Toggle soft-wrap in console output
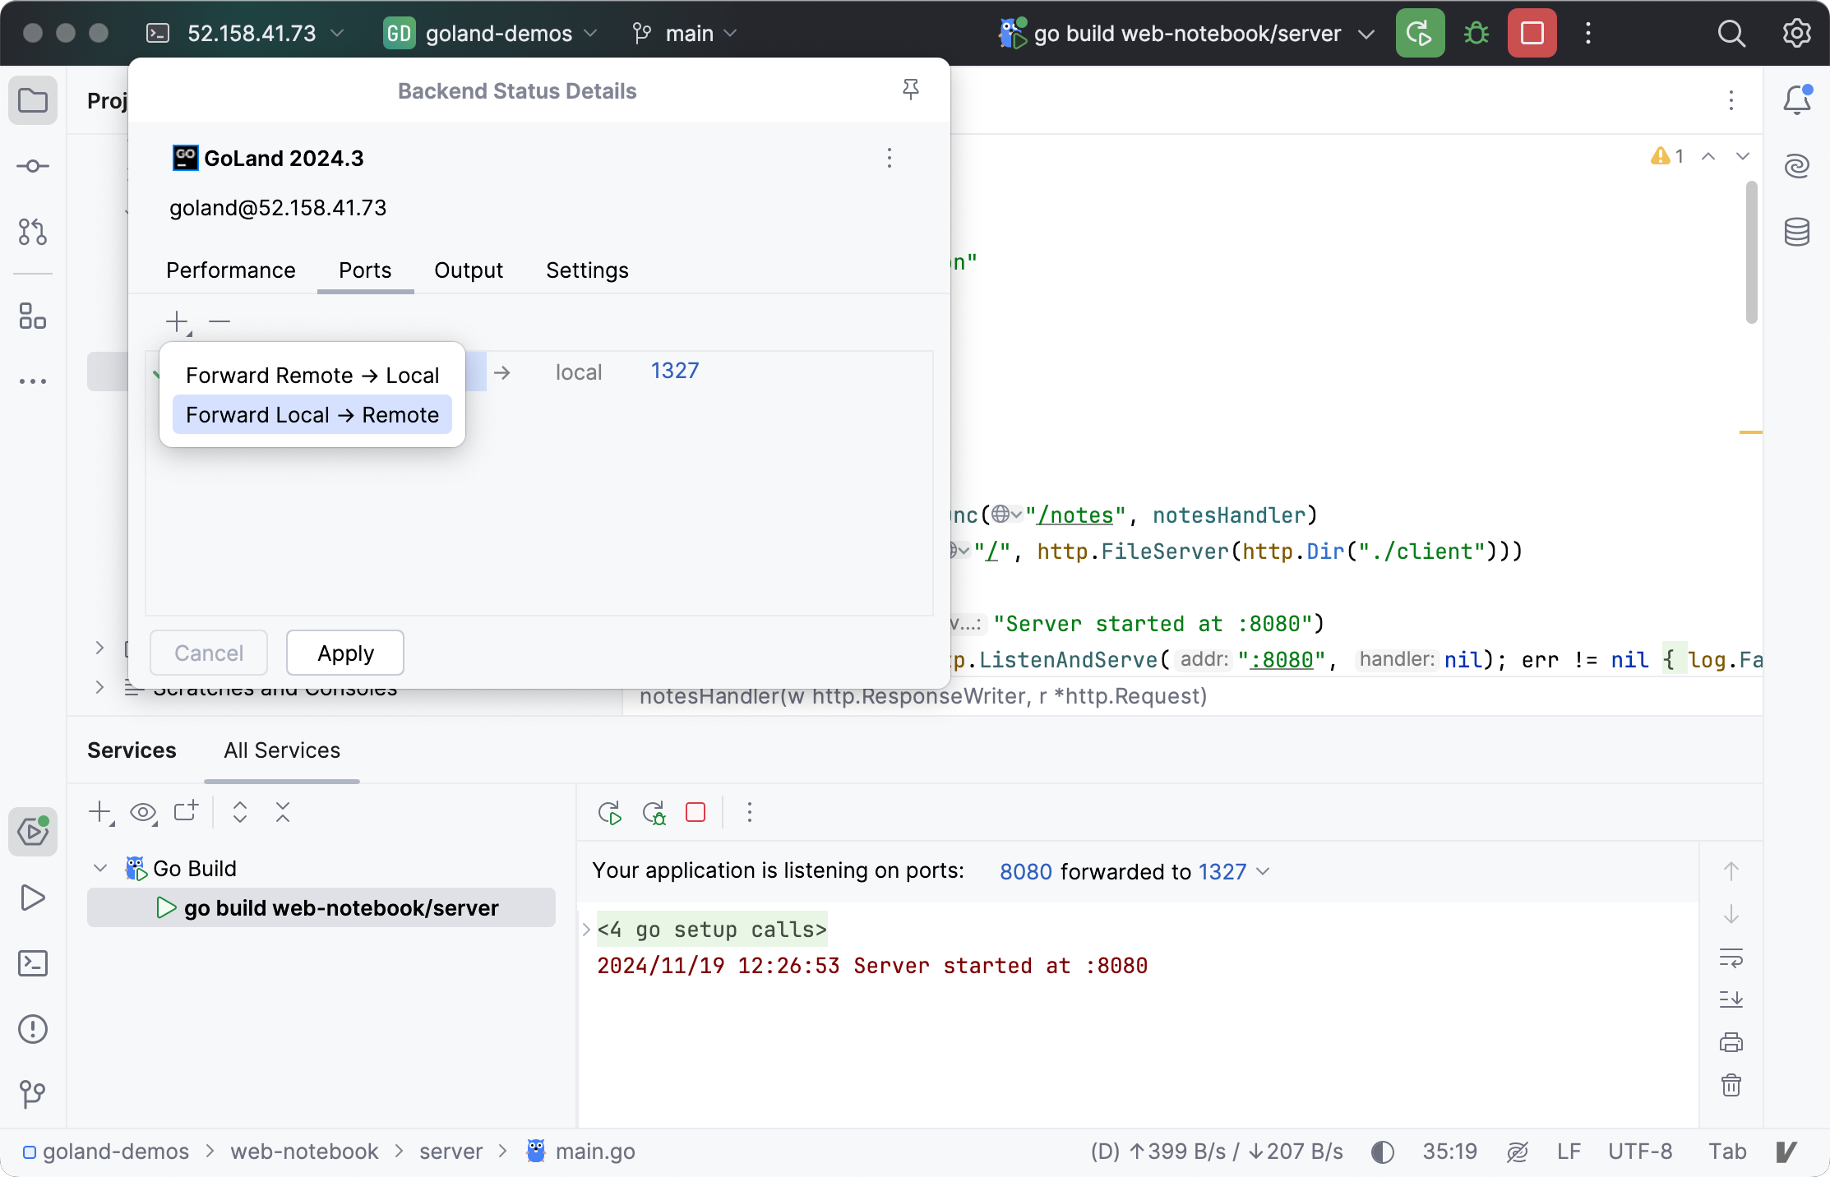 [1731, 958]
